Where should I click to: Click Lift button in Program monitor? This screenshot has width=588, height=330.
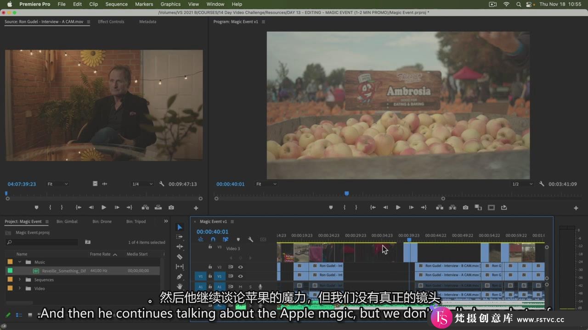pos(440,208)
